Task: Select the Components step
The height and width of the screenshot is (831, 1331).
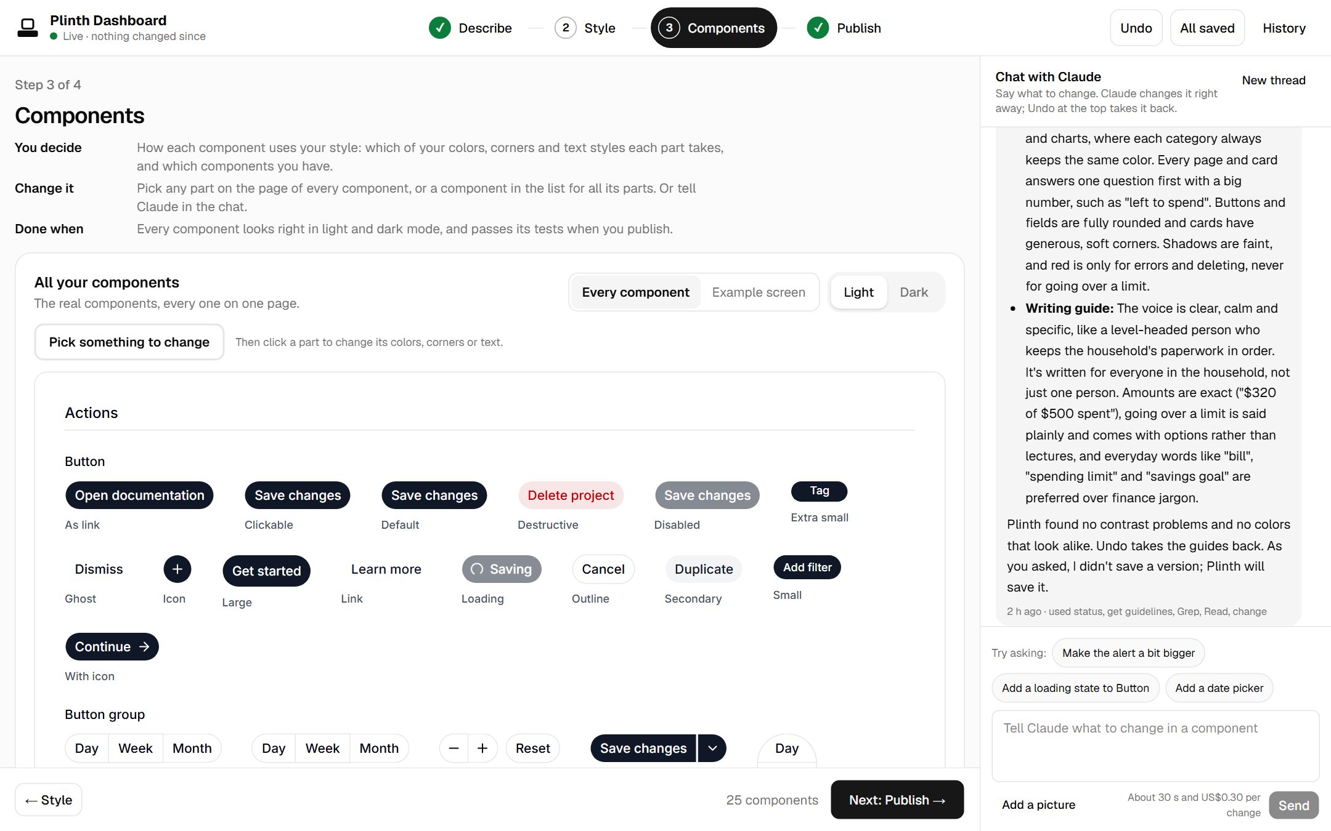Action: [x=714, y=28]
